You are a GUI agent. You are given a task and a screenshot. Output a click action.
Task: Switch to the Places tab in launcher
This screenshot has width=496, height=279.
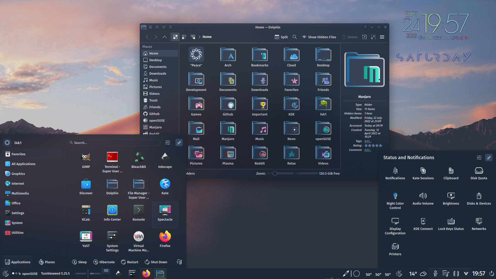coord(47,262)
